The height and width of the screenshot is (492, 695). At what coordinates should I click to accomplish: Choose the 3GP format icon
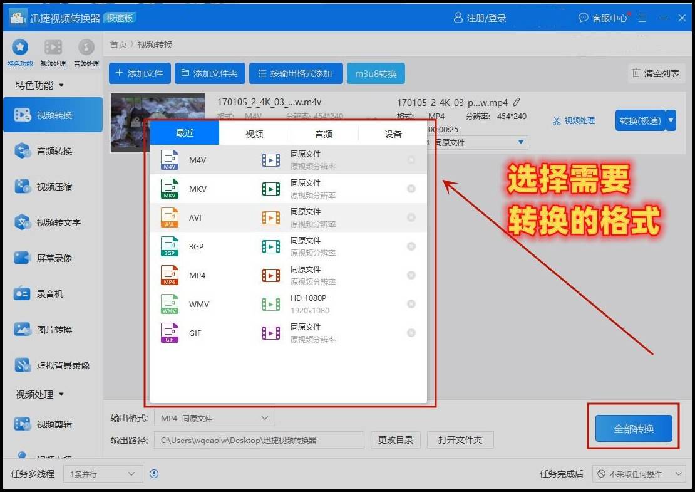coord(170,246)
